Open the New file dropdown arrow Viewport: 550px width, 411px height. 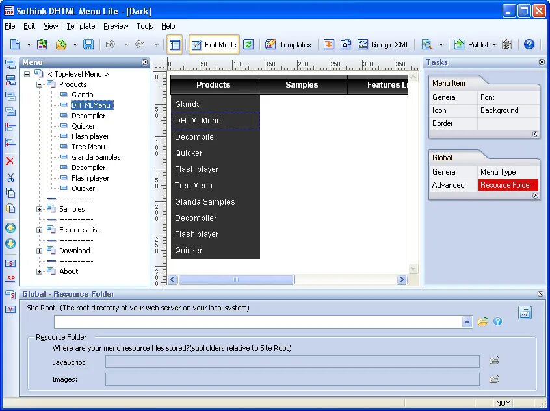coord(29,45)
